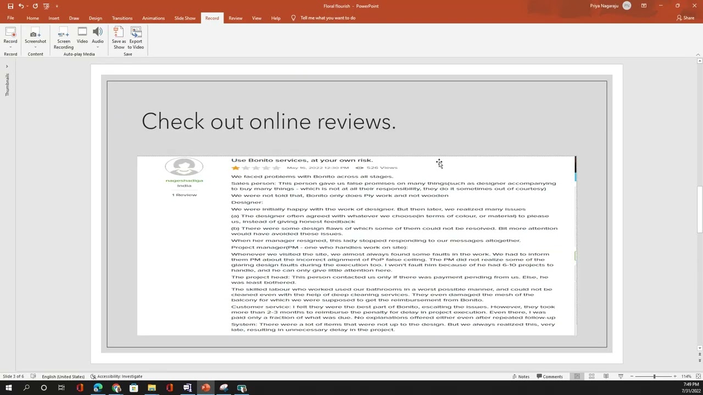
Task: Click the Video filmstrip icon
Action: point(82,32)
